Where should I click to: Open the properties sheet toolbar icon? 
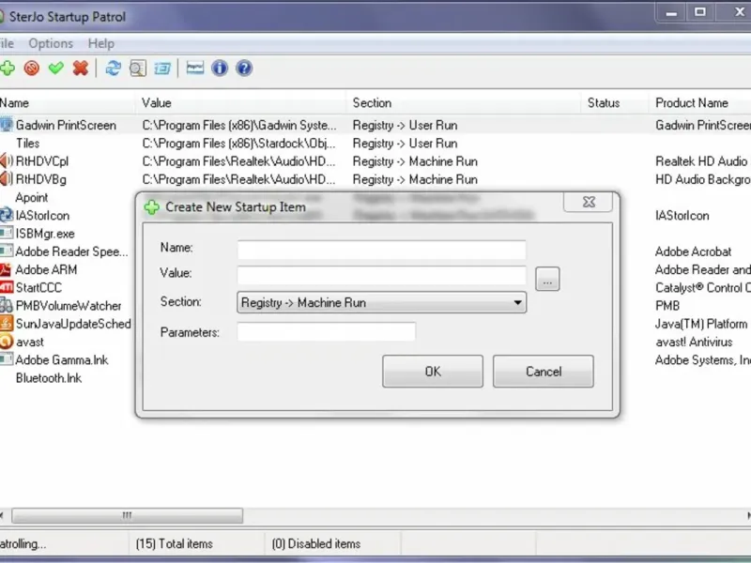click(162, 68)
